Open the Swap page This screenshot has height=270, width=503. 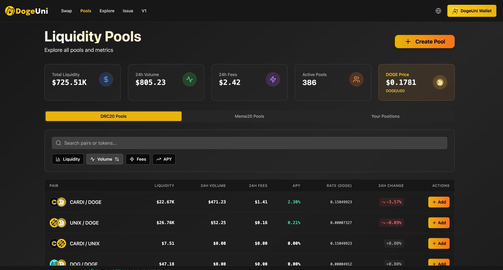[66, 11]
